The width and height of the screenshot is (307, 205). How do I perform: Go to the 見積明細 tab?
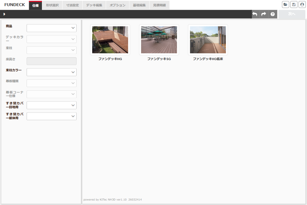pyautogui.click(x=159, y=5)
